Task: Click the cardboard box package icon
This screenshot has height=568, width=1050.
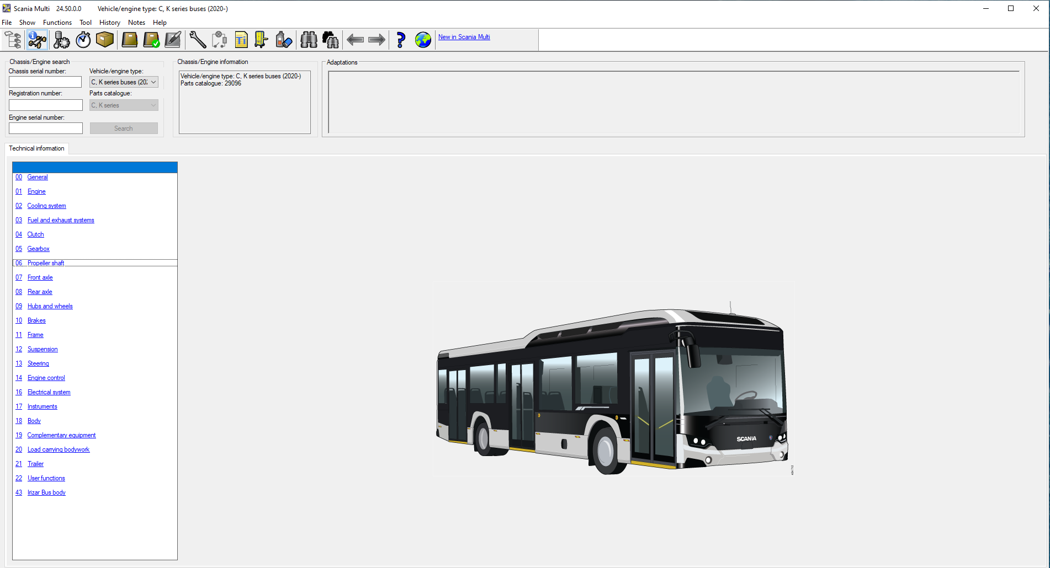Action: pos(105,40)
